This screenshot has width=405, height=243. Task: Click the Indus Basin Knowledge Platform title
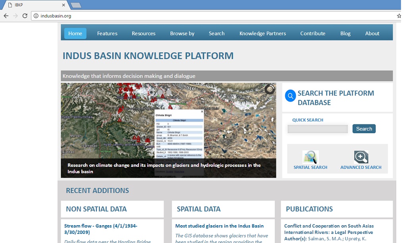point(148,56)
